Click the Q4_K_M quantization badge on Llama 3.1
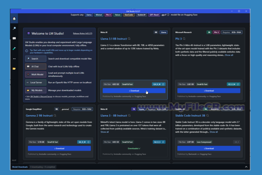The height and width of the screenshot is (175, 262). click(159, 84)
